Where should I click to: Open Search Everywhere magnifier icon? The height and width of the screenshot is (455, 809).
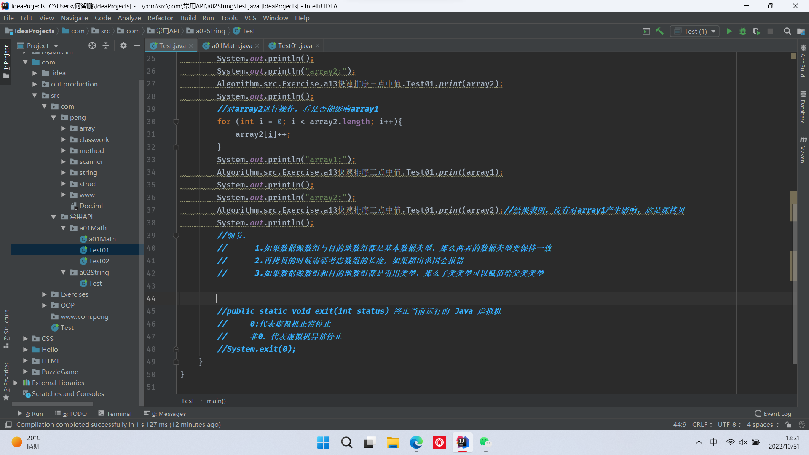click(x=787, y=31)
